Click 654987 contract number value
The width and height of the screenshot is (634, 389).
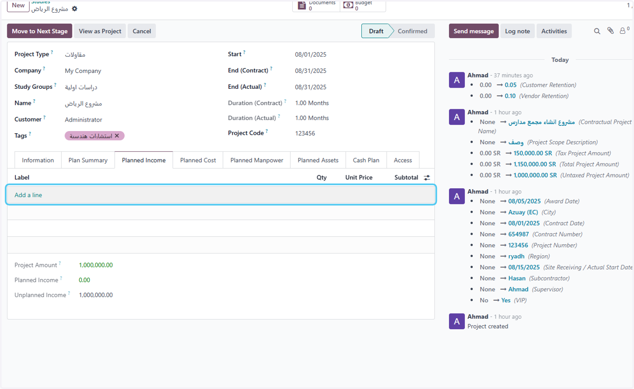pyautogui.click(x=518, y=234)
